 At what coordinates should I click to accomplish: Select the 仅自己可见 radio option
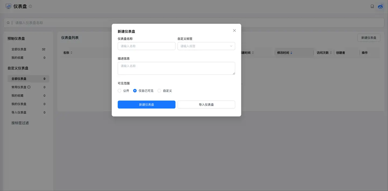pos(135,91)
